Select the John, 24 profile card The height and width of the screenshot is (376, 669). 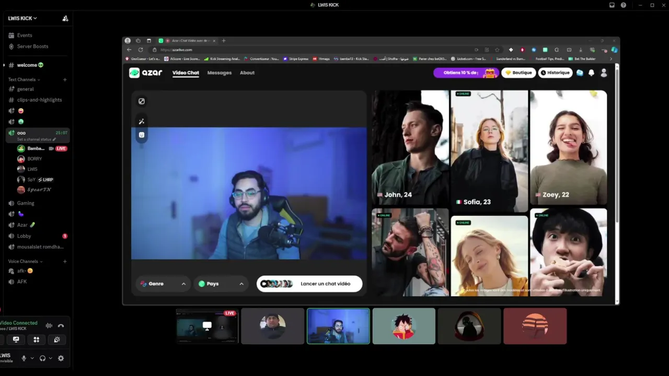tap(410, 147)
